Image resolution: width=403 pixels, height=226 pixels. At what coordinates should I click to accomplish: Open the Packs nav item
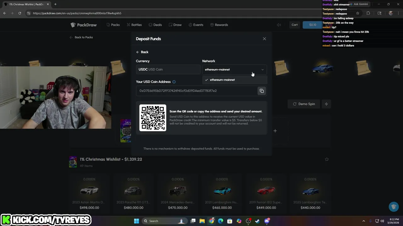113,25
